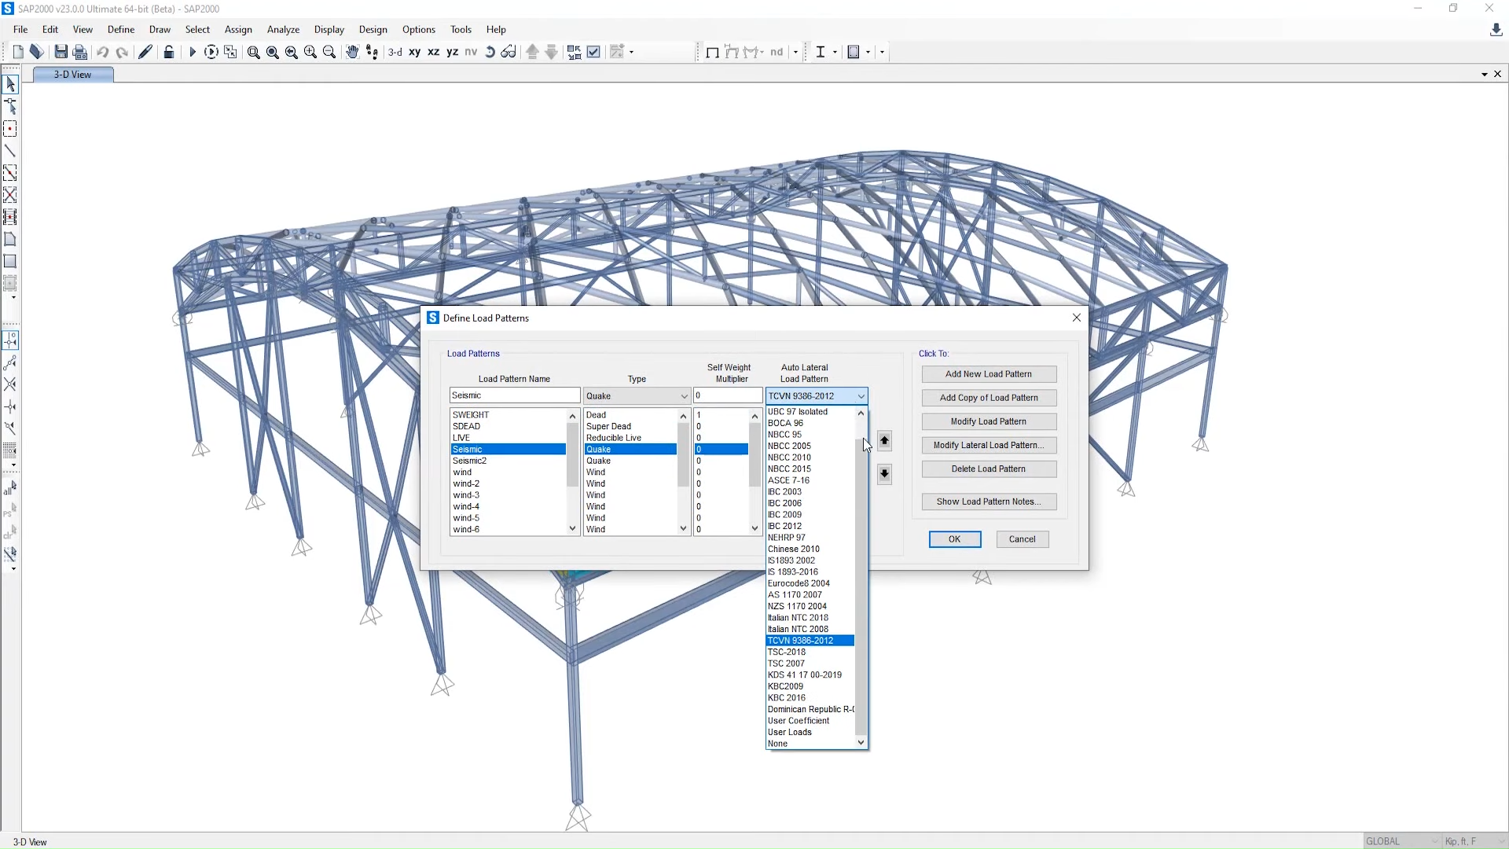Click the Self Weight Multiplier field
1509x849 pixels.
click(728, 395)
